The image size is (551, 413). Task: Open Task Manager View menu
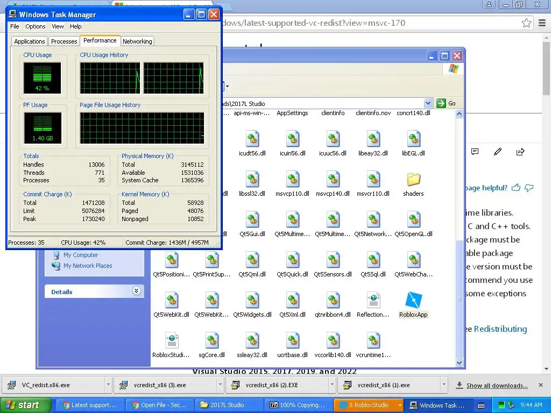58,26
